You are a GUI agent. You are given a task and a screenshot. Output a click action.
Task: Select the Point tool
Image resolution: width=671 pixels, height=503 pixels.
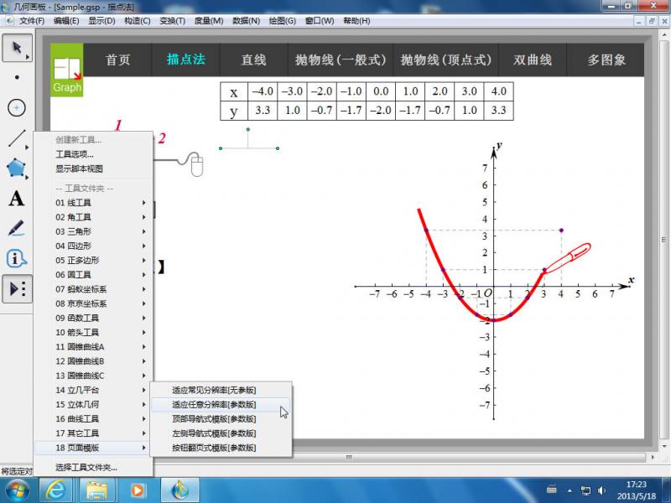(x=16, y=78)
